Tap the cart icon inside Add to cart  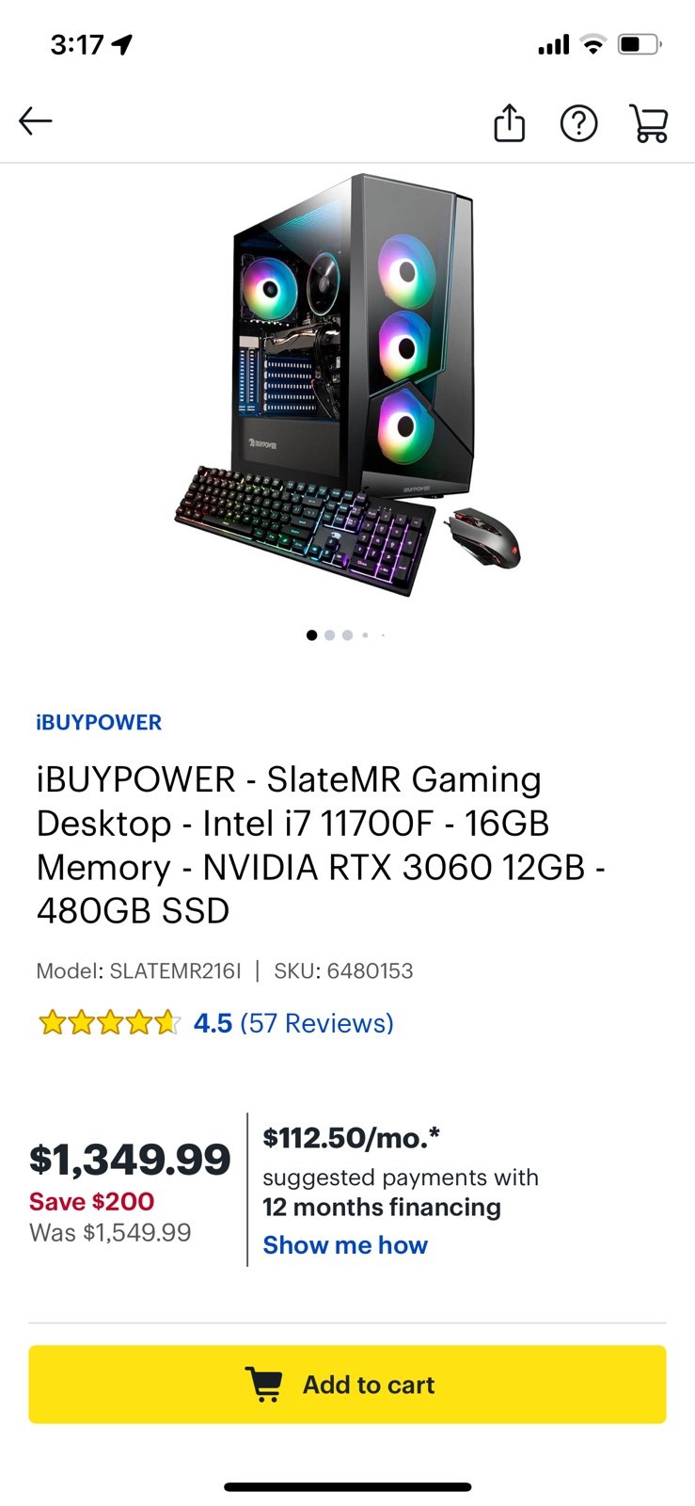coord(264,1385)
